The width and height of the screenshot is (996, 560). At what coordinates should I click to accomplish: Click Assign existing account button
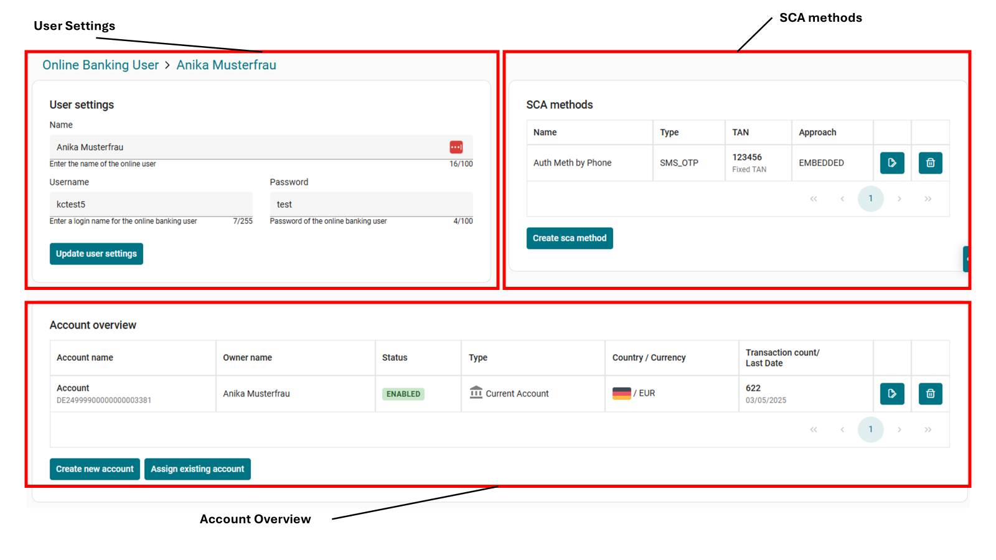pyautogui.click(x=197, y=469)
